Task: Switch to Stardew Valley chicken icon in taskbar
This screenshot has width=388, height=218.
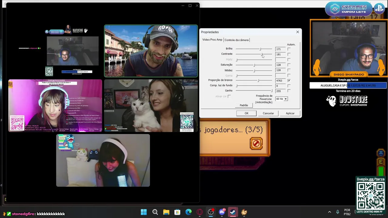Action: 244,212
